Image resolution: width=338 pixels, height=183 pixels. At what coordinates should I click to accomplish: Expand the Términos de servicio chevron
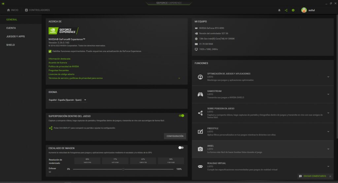[x=179, y=78]
